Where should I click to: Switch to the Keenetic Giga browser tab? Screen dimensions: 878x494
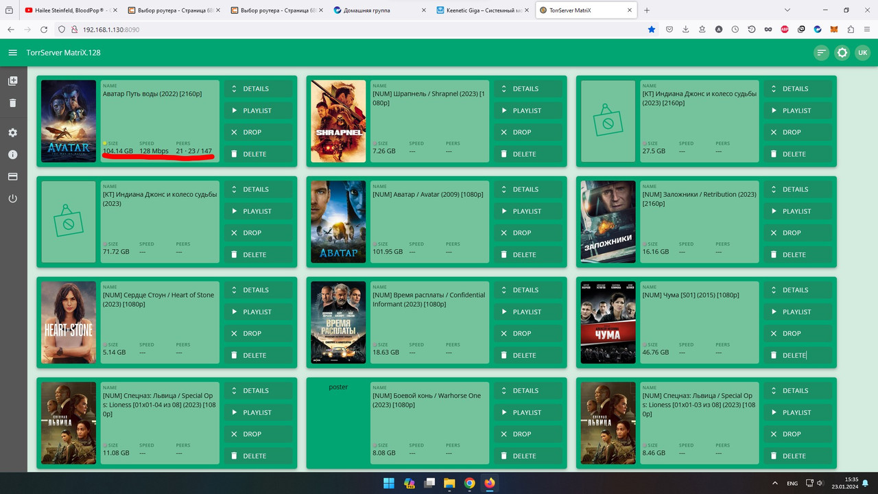[x=482, y=10]
